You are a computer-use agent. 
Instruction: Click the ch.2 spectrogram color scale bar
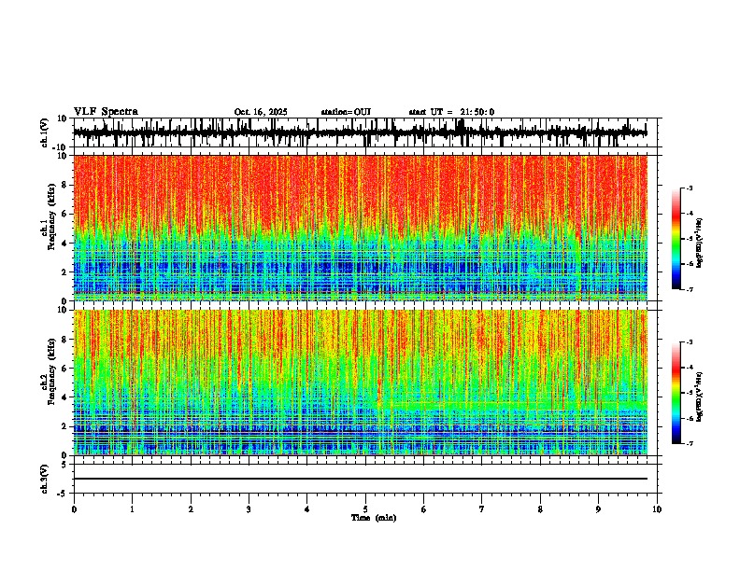click(x=676, y=393)
